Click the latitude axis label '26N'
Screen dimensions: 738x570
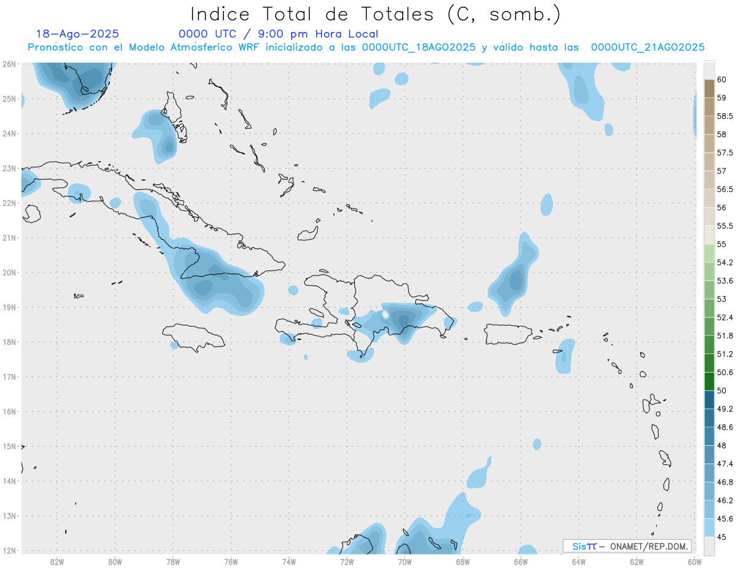(x=9, y=64)
